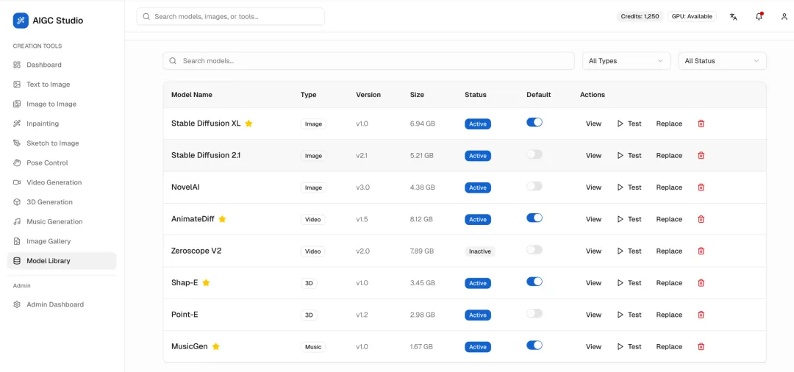794x372 pixels.
Task: Delete the MusicGen model
Action: [x=701, y=347]
